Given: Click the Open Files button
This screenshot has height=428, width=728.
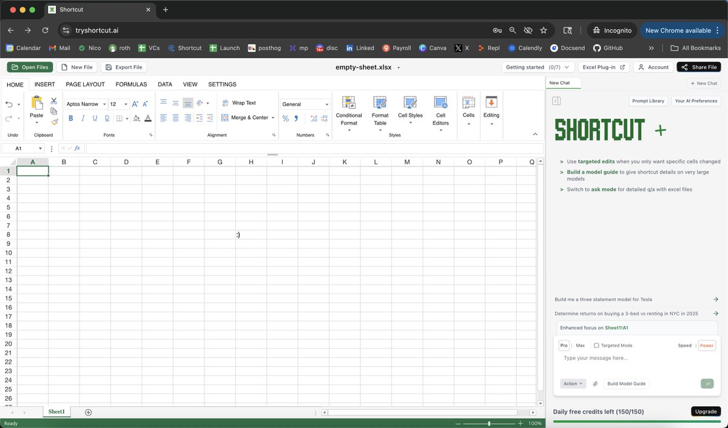Looking at the screenshot, I should point(30,67).
